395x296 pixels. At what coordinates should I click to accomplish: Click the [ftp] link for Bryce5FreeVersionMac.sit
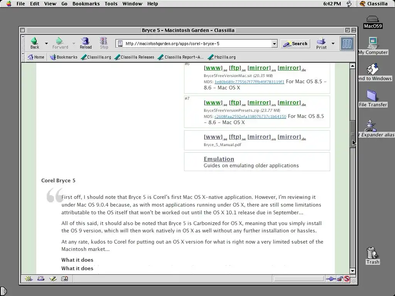pos(235,68)
